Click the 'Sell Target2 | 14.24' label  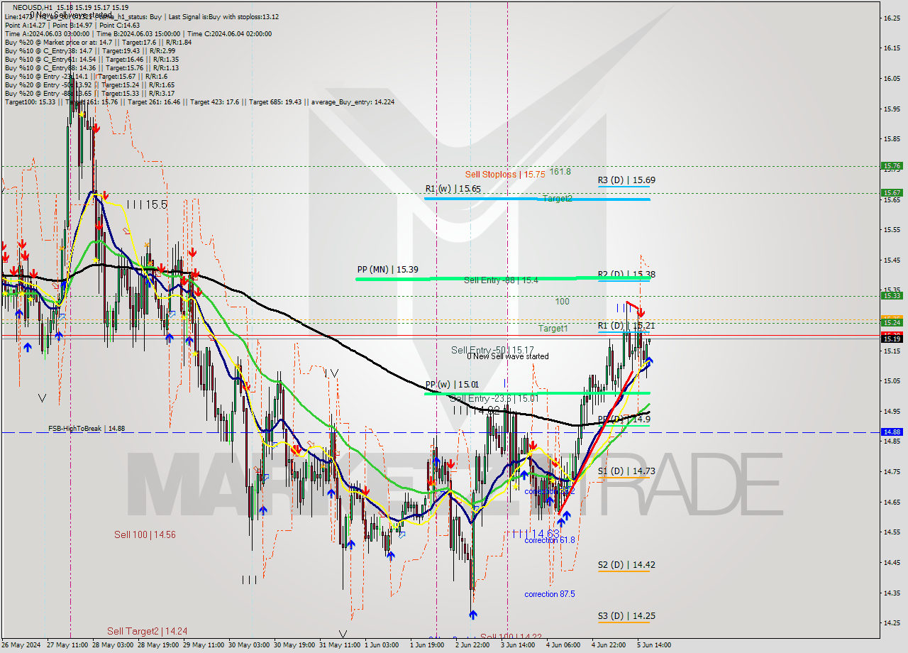148,631
